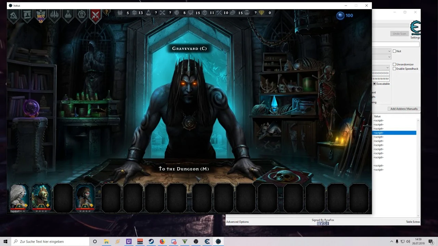This screenshot has width=438, height=246.
Task: Enter the Graveyard via its doorway label
Action: click(189, 49)
